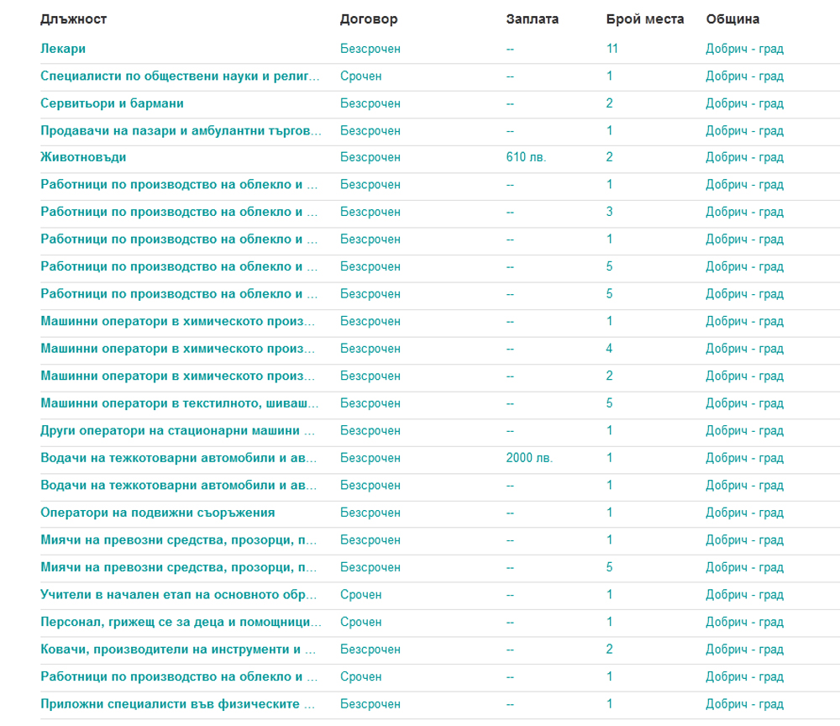The width and height of the screenshot is (840, 726).
Task: Select Продавачи на пазари job link
Action: point(180,131)
